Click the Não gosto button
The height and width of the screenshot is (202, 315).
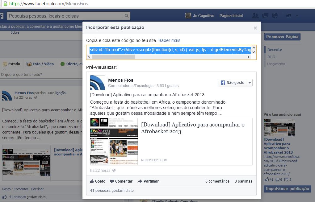point(233,83)
